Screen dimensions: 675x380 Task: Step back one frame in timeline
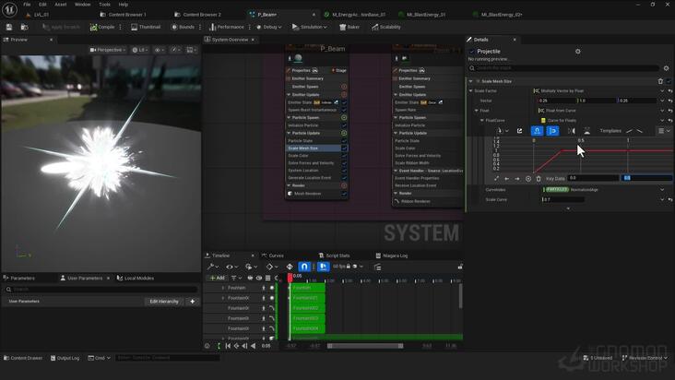coord(244,346)
